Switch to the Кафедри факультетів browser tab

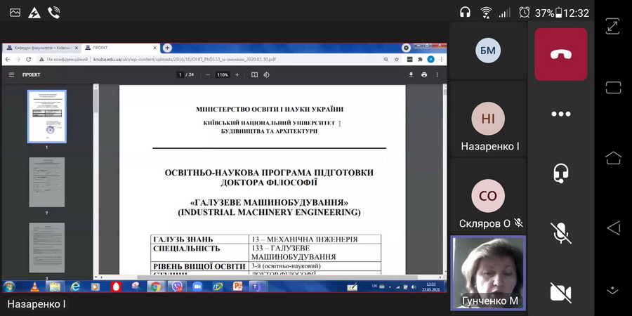[x=42, y=48]
